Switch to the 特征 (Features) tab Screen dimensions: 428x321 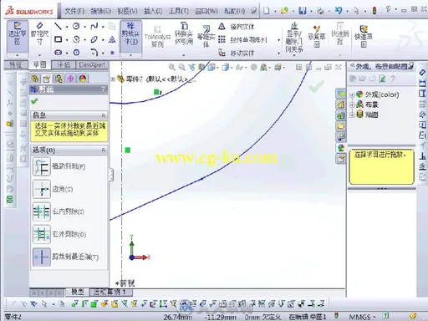point(16,65)
